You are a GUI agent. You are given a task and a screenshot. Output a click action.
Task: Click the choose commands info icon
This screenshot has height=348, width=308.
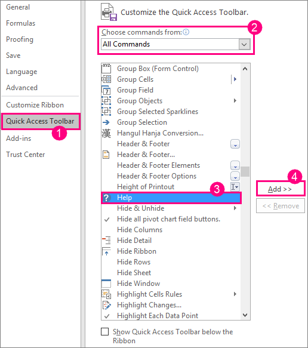[x=186, y=32]
